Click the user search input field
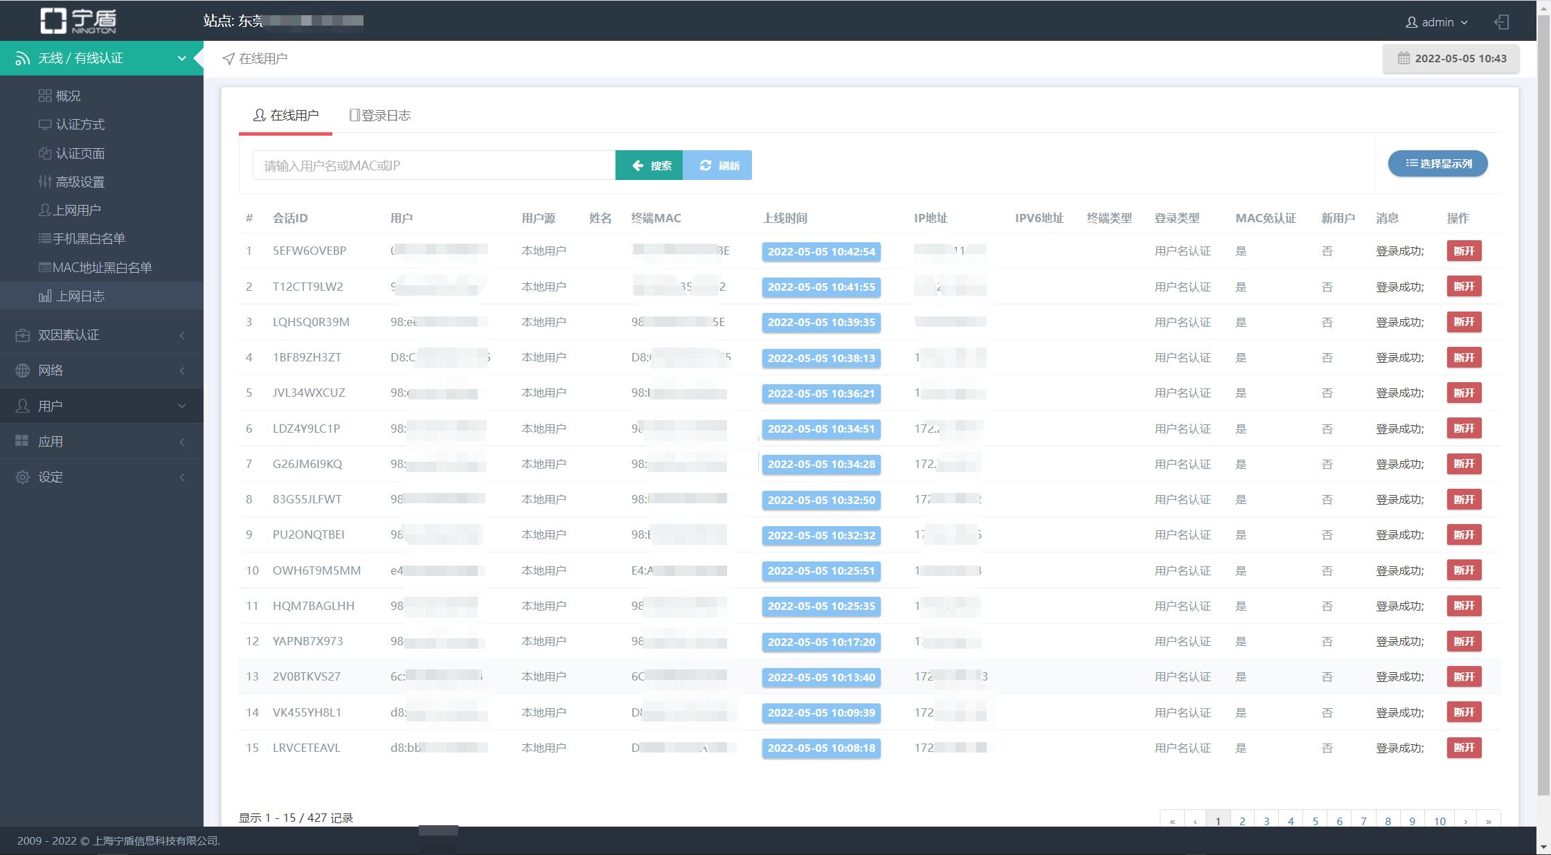The width and height of the screenshot is (1551, 855). pos(429,165)
